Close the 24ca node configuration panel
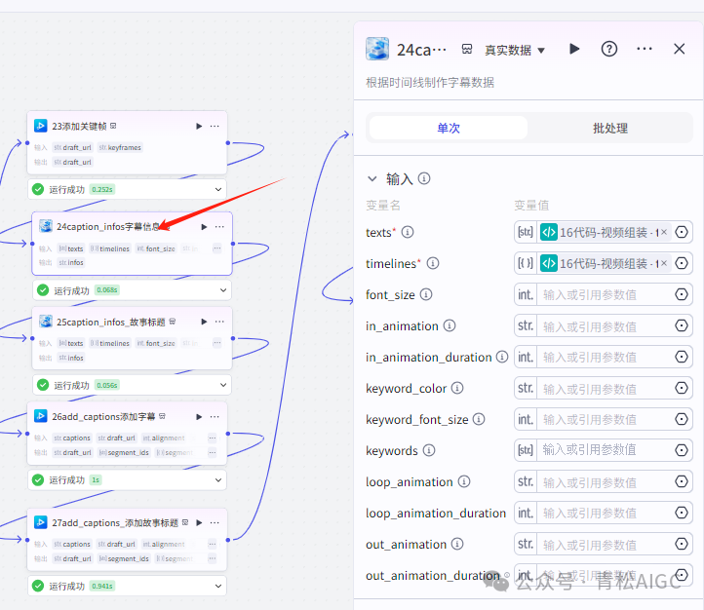This screenshot has height=610, width=704. (680, 49)
